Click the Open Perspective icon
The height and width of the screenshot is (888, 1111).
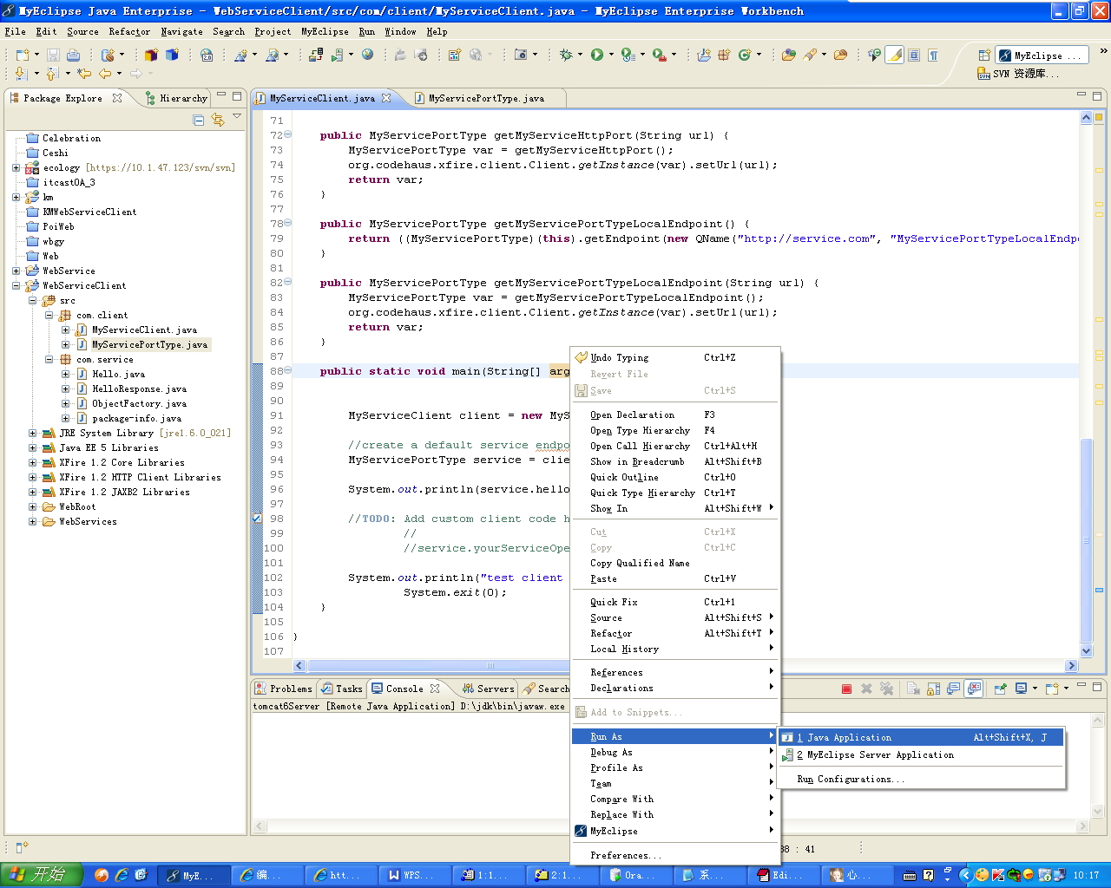(983, 55)
